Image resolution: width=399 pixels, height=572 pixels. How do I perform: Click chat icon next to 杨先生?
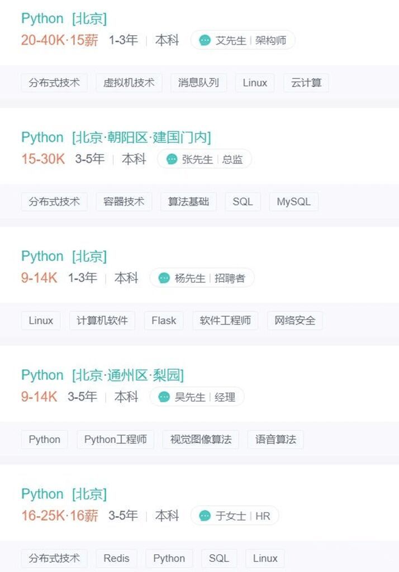click(x=164, y=278)
